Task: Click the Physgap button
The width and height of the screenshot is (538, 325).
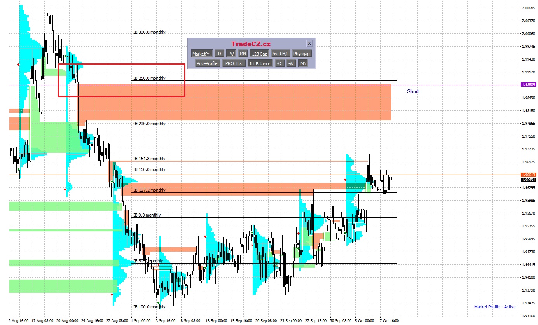Action: coord(302,54)
